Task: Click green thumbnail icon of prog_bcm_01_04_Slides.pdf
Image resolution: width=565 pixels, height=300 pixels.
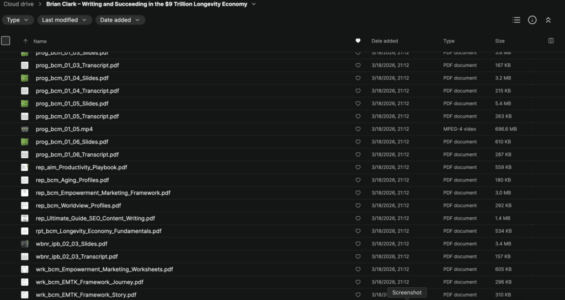Action: [x=24, y=78]
